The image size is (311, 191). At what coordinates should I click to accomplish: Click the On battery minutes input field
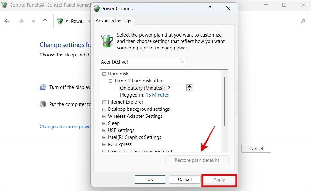coord(176,88)
